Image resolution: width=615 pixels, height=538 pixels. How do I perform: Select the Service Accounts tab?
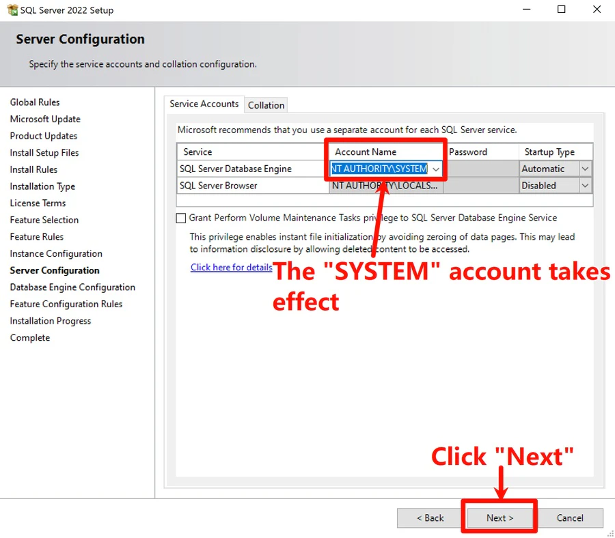(204, 104)
